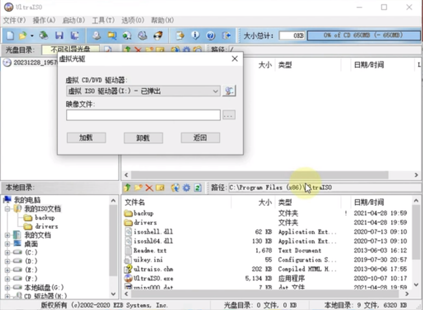Screen dimensions: 423x310
Task: Open the 虚拟 ISO 驱动器(I:) dropdown
Action: click(143, 91)
